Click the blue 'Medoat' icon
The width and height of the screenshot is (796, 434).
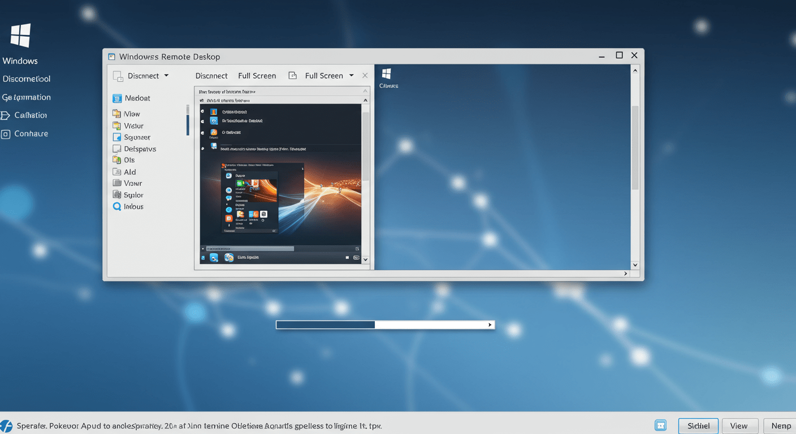coord(117,98)
